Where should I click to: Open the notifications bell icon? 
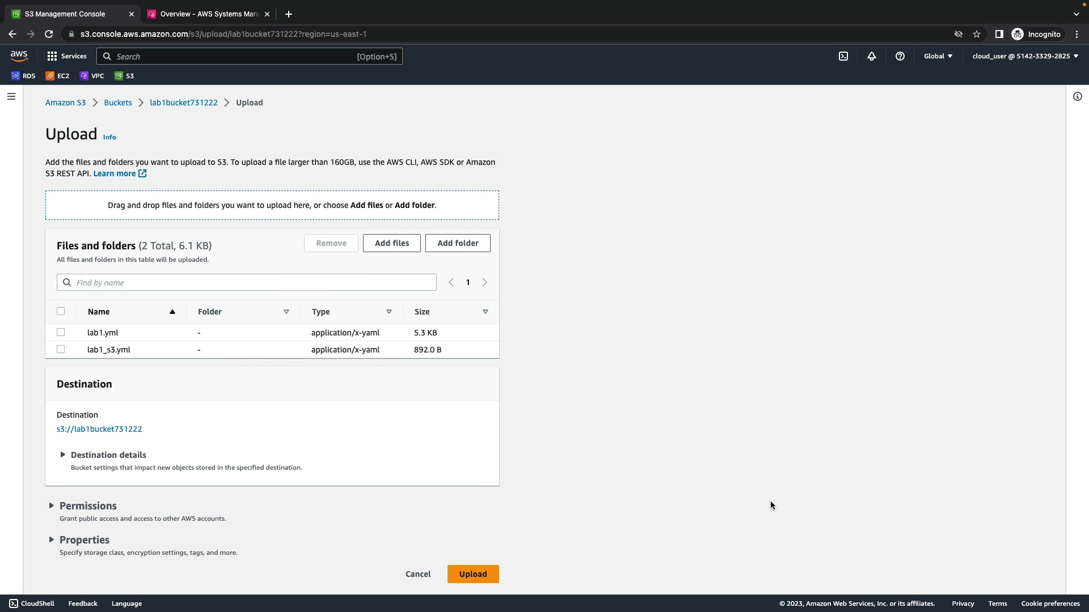coord(872,56)
